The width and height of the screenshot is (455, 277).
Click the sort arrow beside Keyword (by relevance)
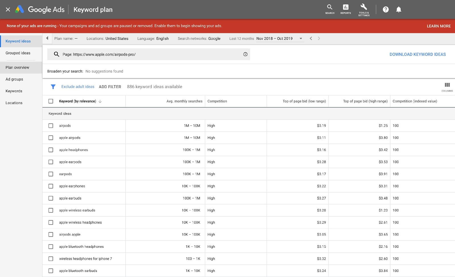pos(100,101)
